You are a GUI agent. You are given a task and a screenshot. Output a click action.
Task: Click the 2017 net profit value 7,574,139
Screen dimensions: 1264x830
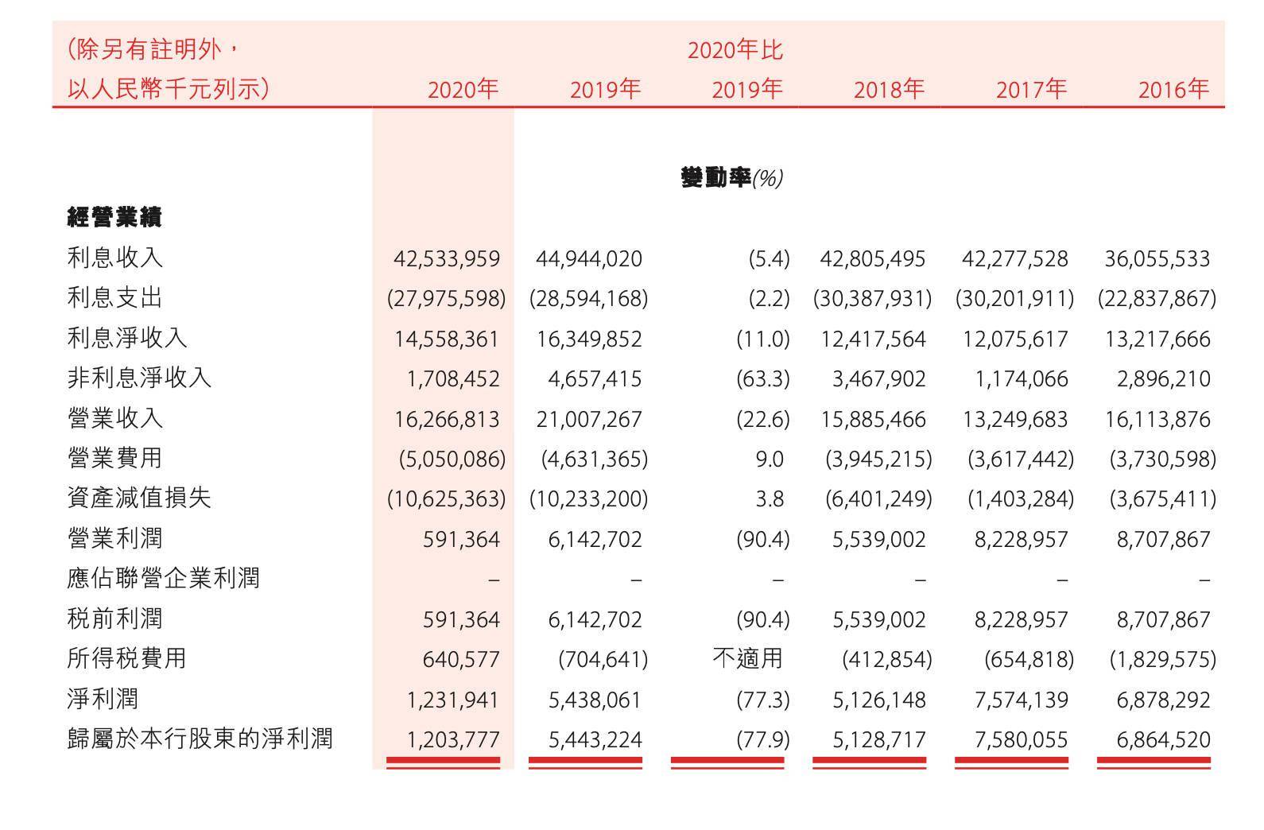click(1015, 700)
